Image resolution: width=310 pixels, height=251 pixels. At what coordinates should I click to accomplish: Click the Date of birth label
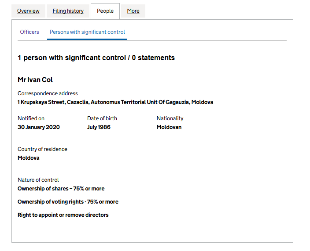[x=102, y=118]
